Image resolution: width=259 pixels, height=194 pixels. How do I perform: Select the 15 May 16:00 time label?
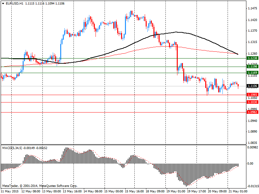pyautogui.click(x=134, y=191)
